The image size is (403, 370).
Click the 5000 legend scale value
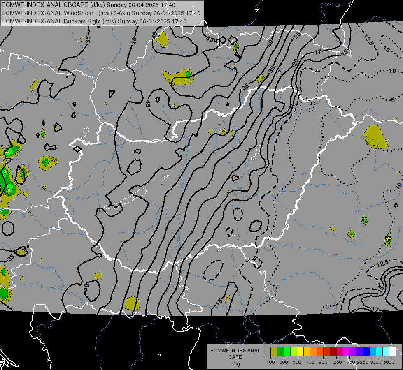tap(389, 362)
